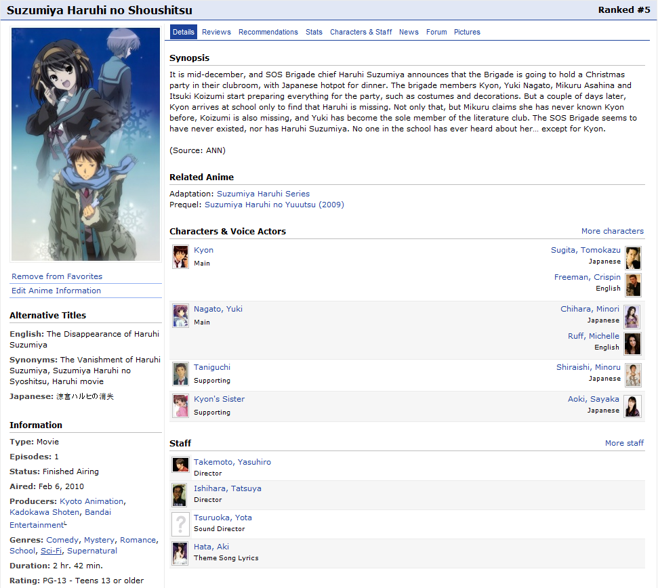Click Kyon's character thumbnail
The width and height of the screenshot is (658, 588).
pyautogui.click(x=181, y=257)
